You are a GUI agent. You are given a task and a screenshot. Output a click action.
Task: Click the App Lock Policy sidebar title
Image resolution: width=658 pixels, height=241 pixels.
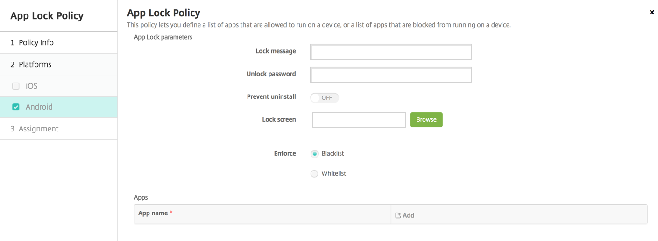coord(47,16)
